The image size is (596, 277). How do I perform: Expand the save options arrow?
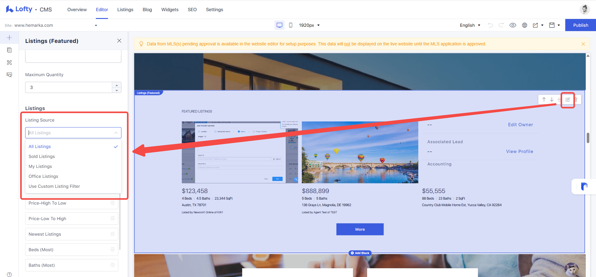tap(559, 25)
